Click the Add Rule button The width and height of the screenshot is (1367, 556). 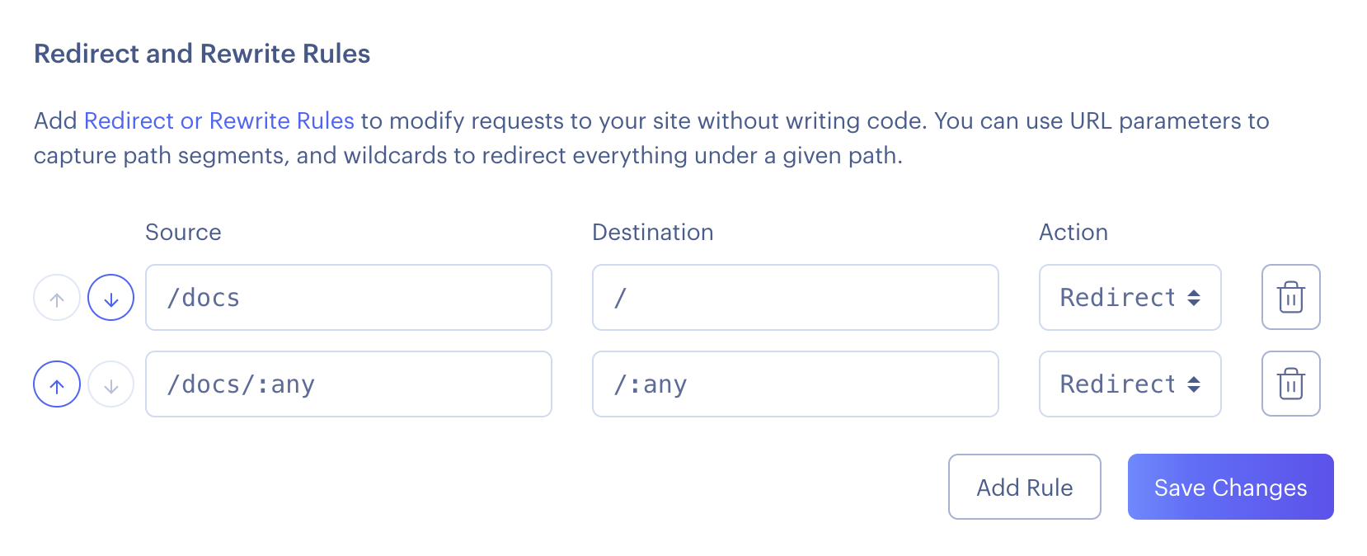pos(1024,487)
